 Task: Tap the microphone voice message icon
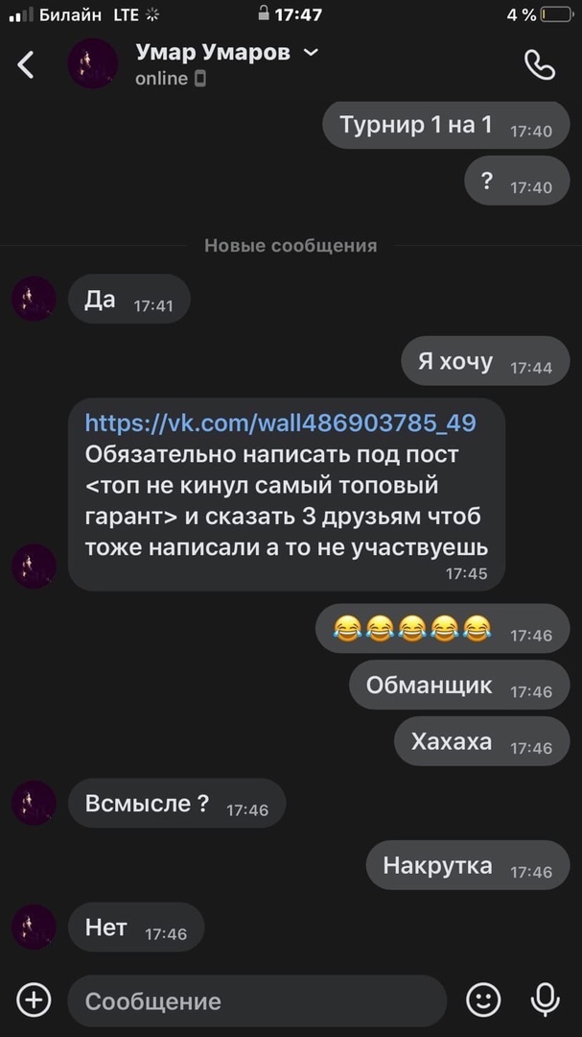coord(545,1000)
